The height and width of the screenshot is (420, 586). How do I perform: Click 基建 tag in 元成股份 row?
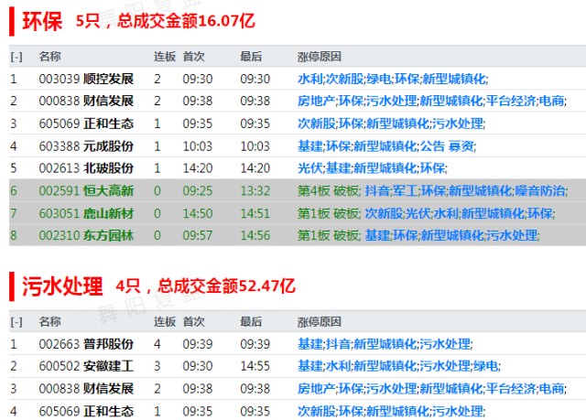pos(310,146)
